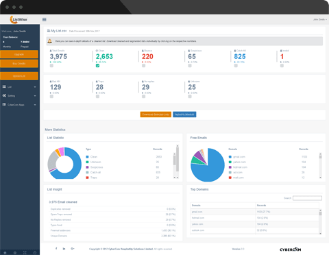The height and width of the screenshot is (255, 329).
Task: Click the Buy Credits button
Action: pos(19,64)
